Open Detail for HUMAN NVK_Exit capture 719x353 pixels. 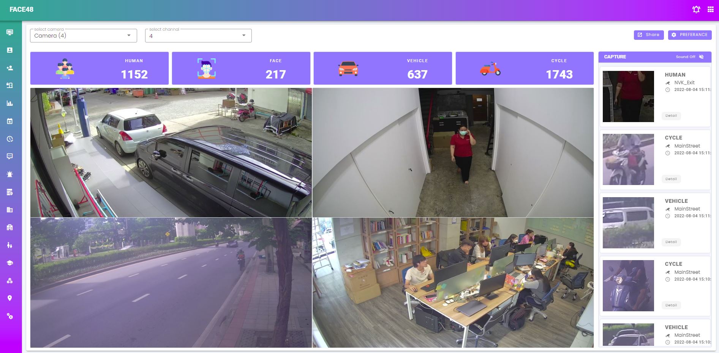tap(671, 116)
